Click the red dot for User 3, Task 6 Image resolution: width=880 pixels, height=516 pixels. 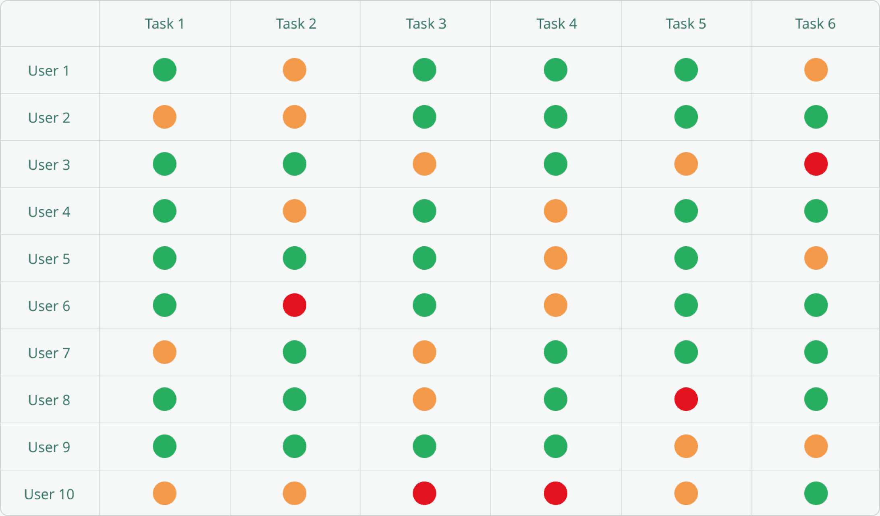(x=816, y=164)
